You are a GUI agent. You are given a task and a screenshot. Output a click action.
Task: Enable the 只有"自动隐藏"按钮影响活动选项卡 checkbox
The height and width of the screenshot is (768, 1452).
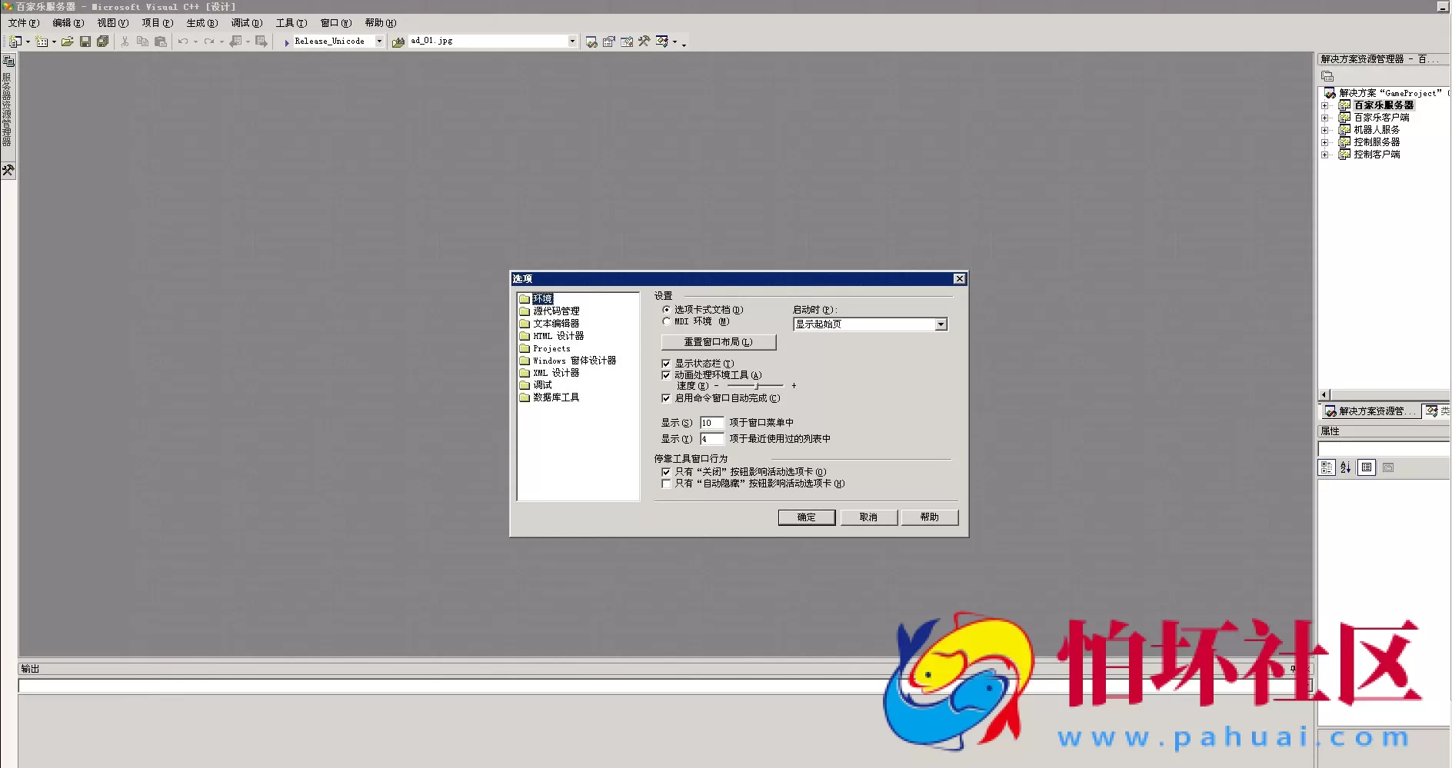click(x=666, y=484)
